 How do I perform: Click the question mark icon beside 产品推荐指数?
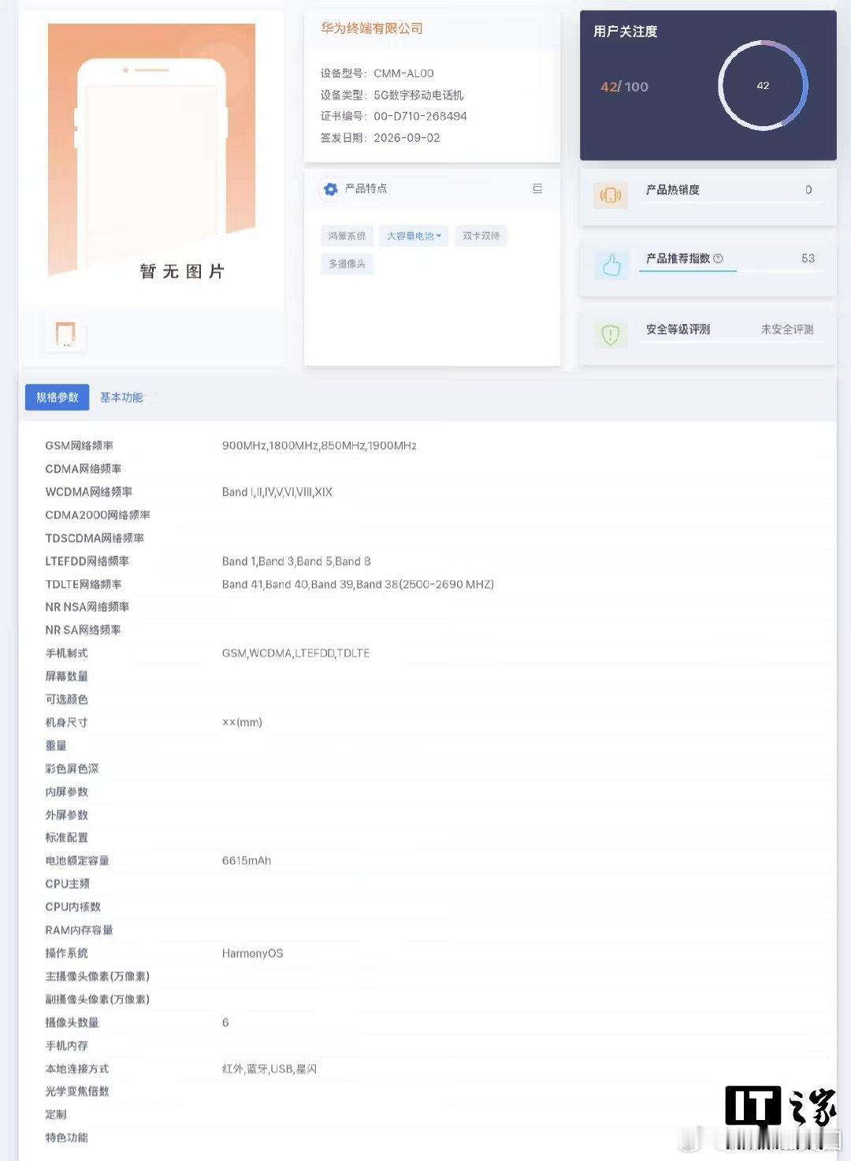[718, 259]
